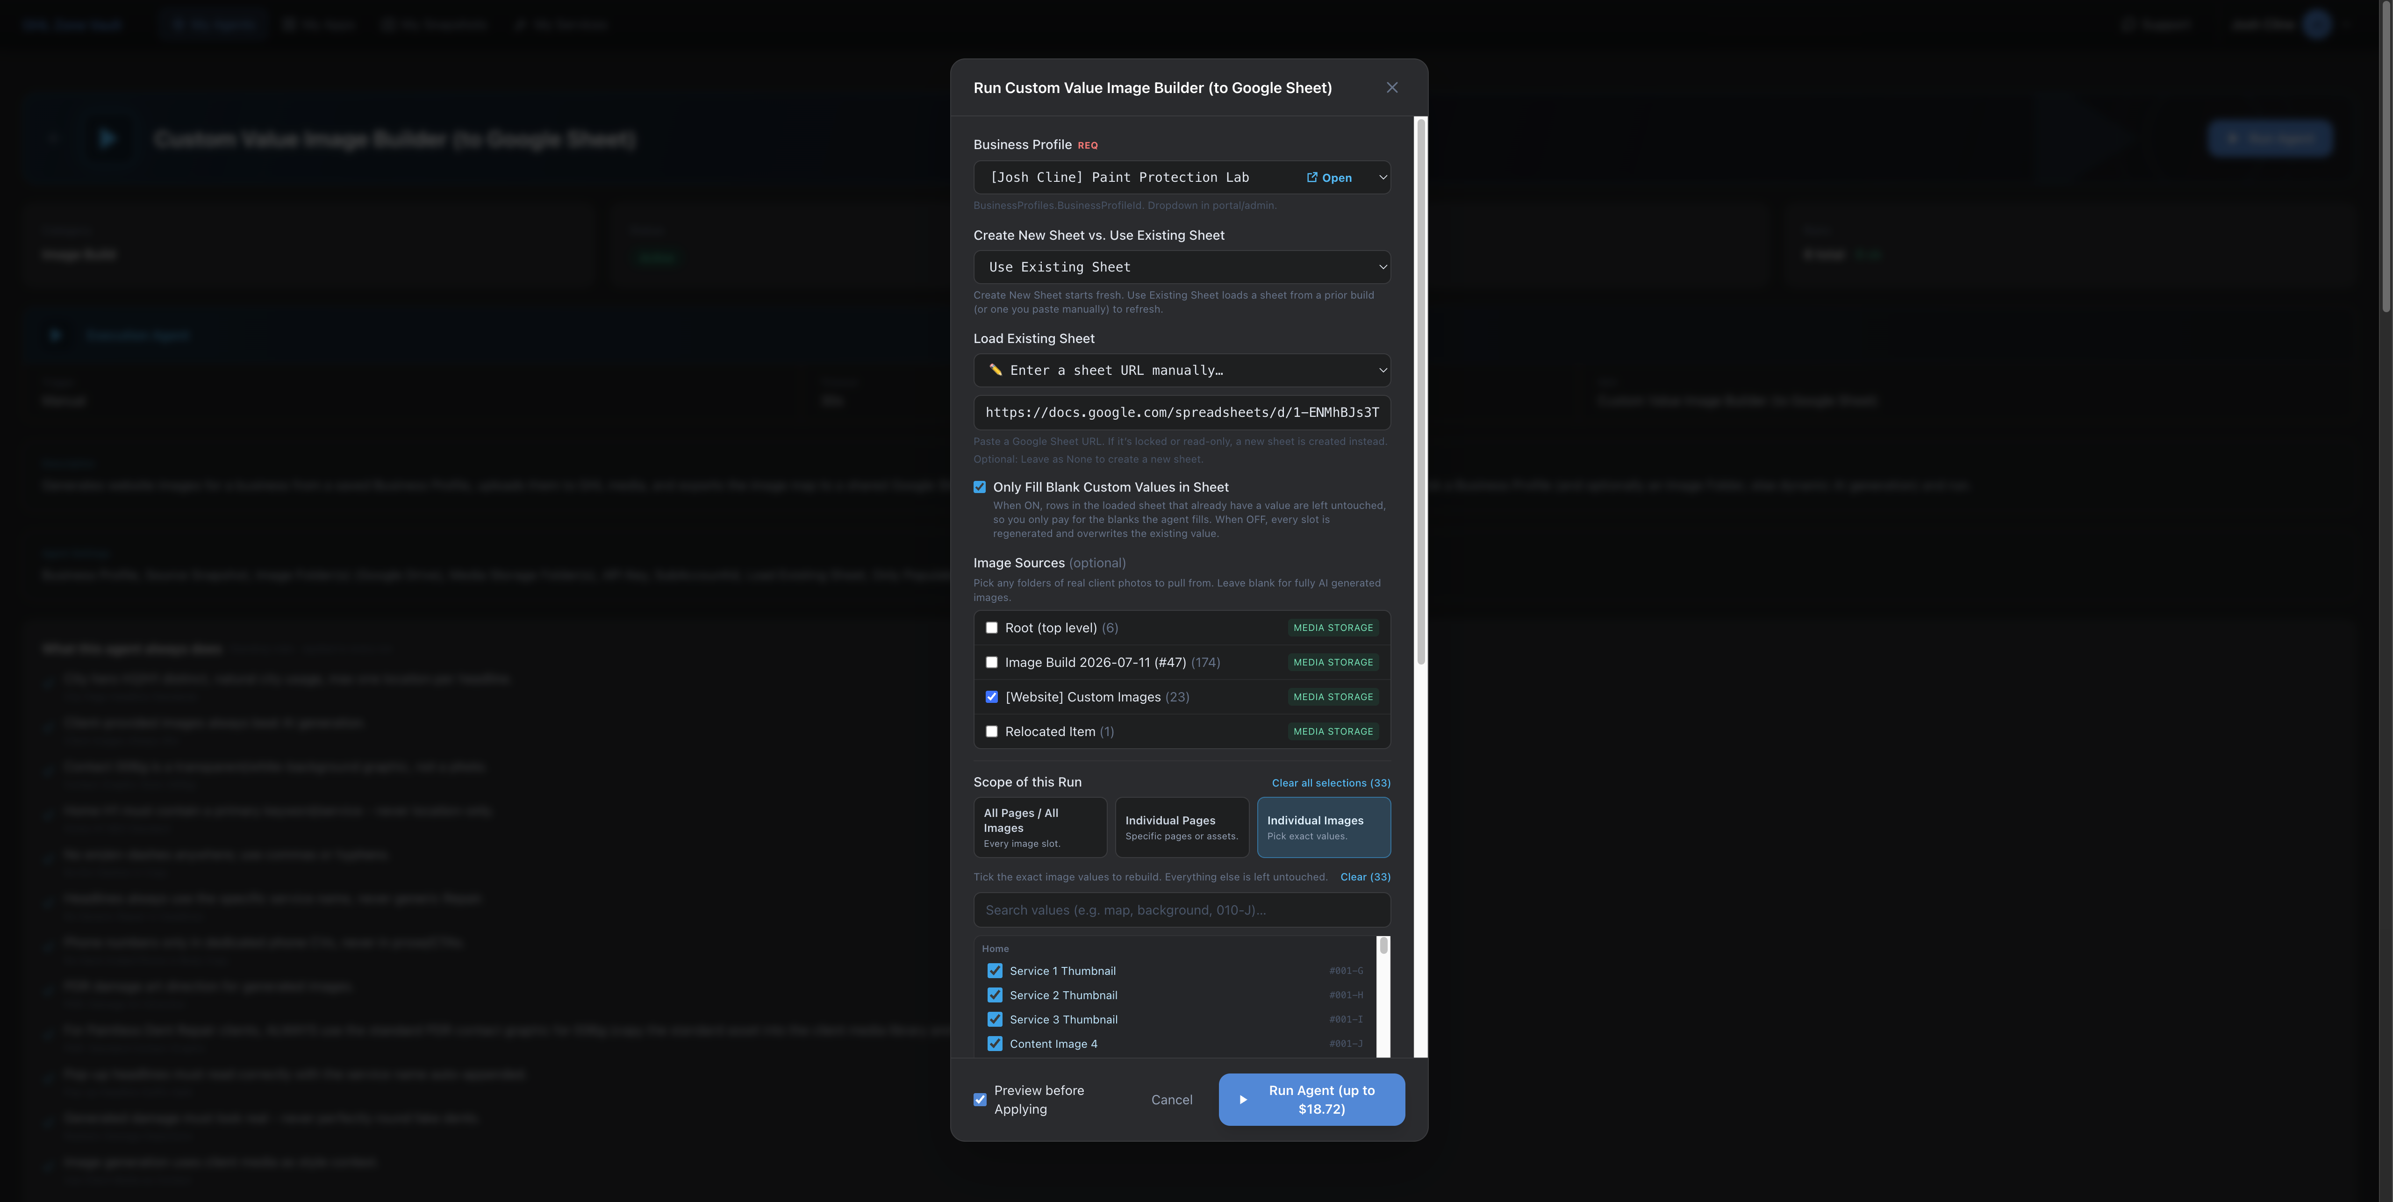Check the Image Build 2026-07-11 (#47) folder

[991, 662]
